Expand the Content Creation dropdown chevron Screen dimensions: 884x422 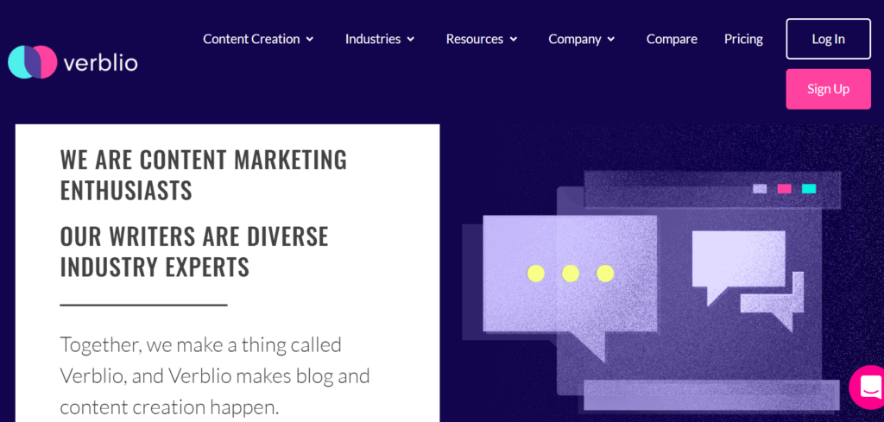[x=310, y=39]
